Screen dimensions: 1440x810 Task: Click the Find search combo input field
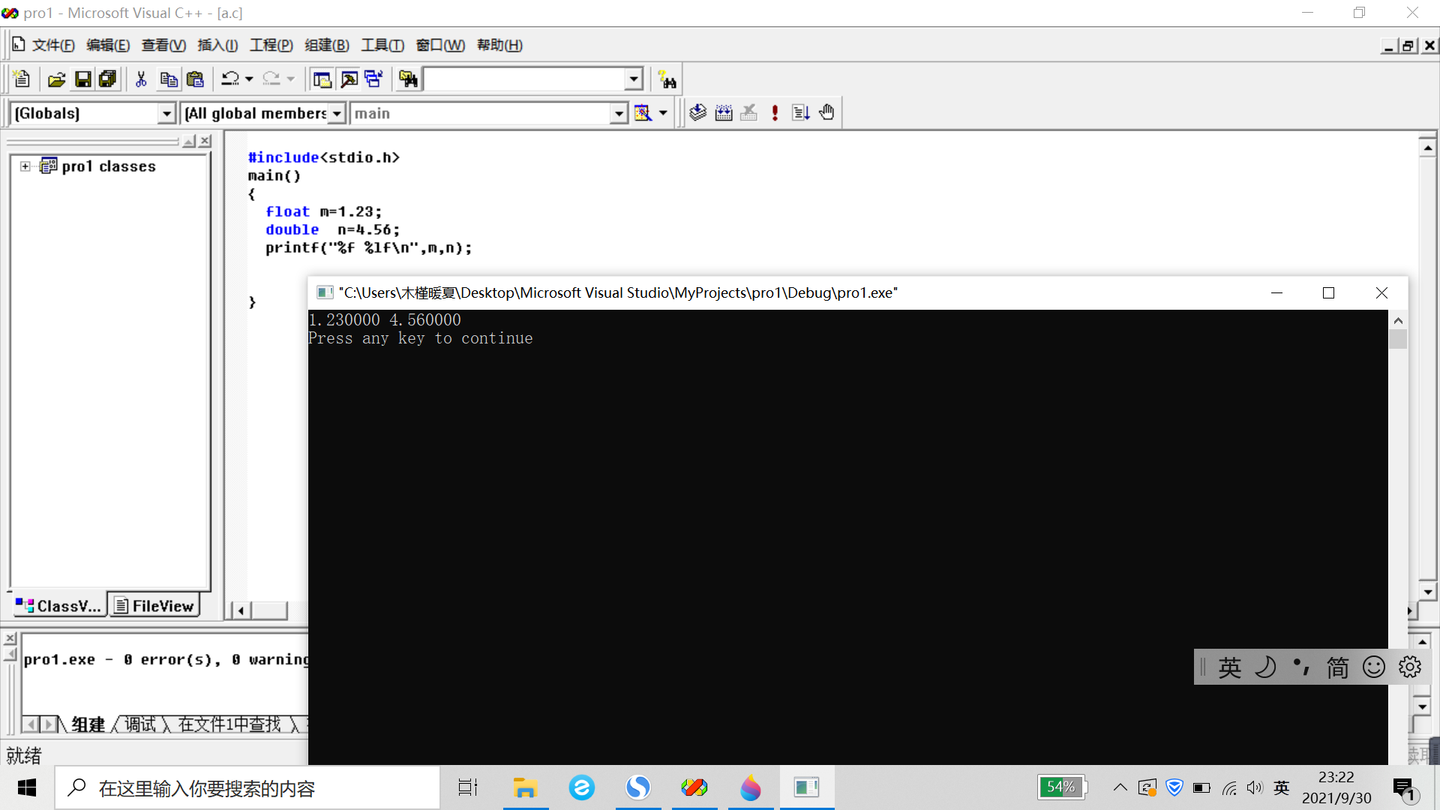(523, 79)
